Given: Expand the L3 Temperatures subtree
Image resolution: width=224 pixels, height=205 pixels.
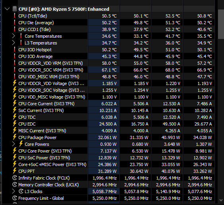Looking at the screenshot, I should click(14, 43).
